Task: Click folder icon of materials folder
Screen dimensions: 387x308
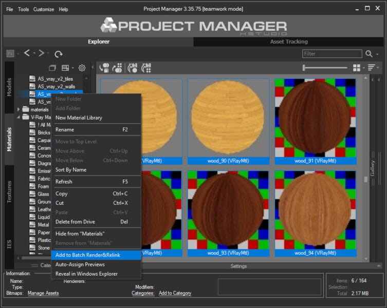Action: (x=26, y=109)
